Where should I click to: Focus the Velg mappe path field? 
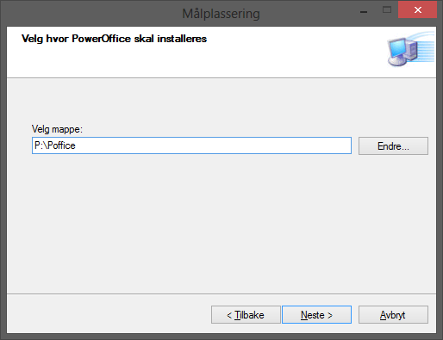click(191, 145)
